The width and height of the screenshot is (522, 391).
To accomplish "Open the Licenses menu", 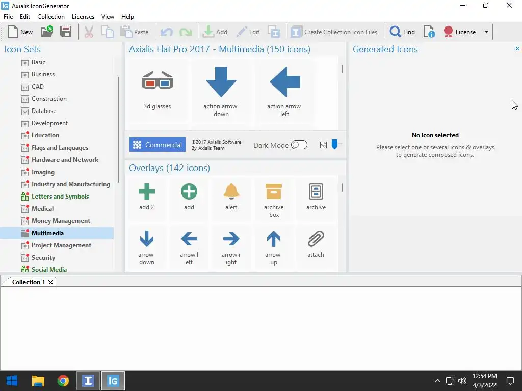I will click(83, 17).
